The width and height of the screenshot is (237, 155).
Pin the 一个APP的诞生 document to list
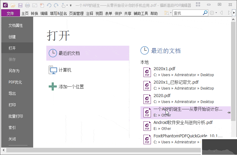pos(229,113)
